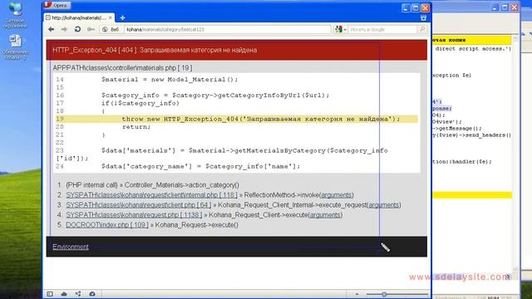Select the kohana materials browser tab
This screenshot has width=532, height=299.
79,17
